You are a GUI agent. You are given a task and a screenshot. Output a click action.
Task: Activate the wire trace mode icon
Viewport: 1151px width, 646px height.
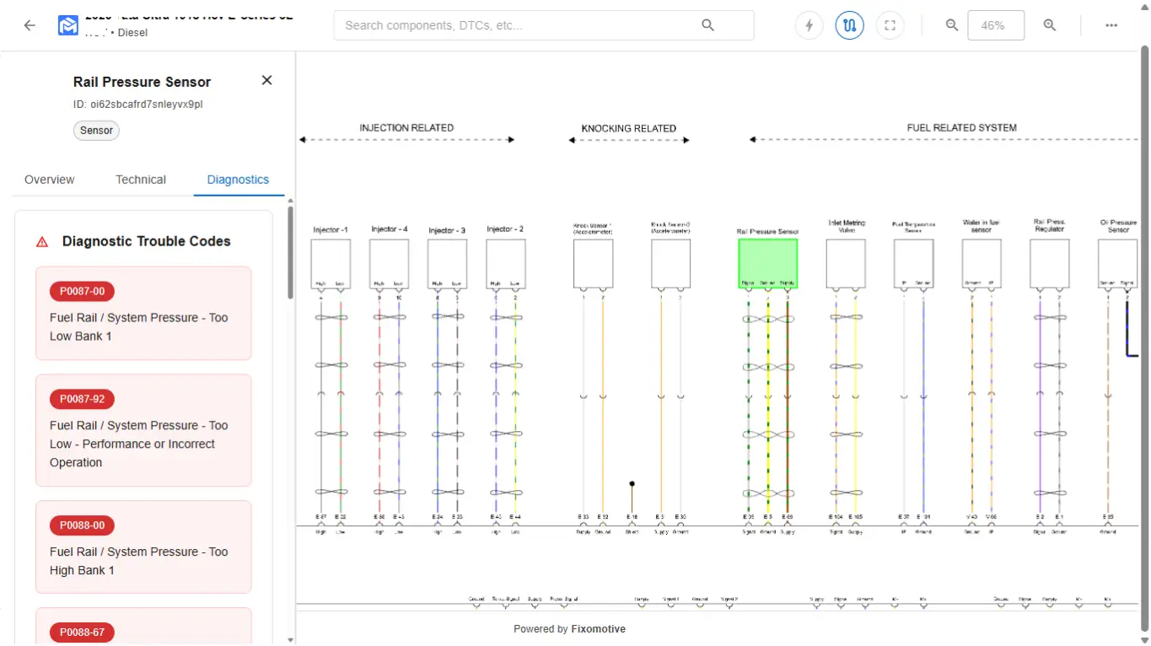click(x=849, y=24)
